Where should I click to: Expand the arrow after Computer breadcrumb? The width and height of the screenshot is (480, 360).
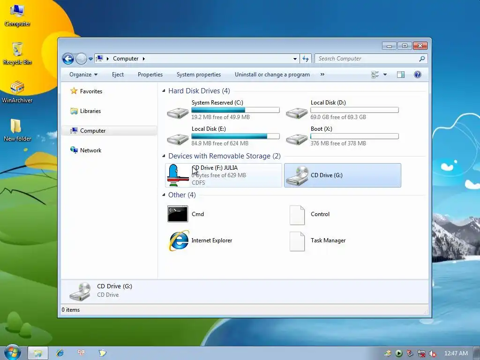point(143,59)
